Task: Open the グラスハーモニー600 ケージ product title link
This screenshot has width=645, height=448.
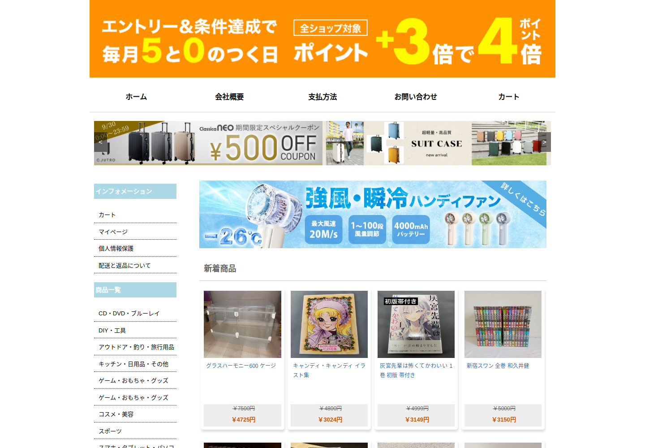Action: (241, 366)
